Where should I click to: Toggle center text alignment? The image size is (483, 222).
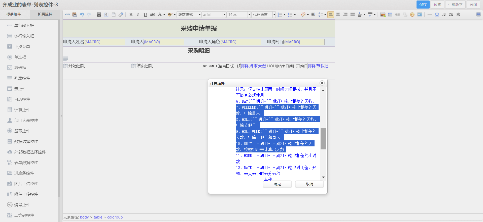point(338,15)
